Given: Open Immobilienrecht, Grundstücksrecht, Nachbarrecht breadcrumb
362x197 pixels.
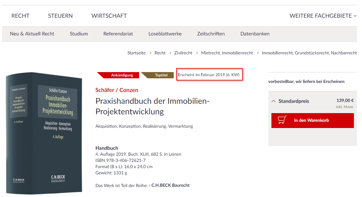Looking at the screenshot, I should point(309,53).
